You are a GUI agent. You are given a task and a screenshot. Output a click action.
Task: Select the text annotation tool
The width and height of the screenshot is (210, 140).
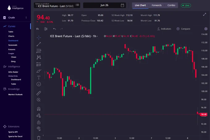39,78
